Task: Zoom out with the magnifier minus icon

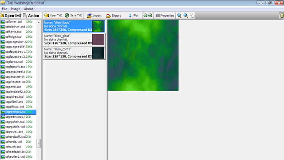Action: (x=185, y=16)
